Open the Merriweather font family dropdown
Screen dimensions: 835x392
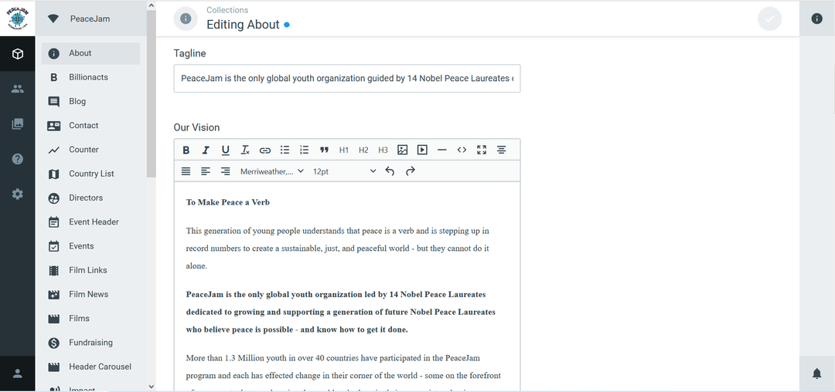coord(271,171)
